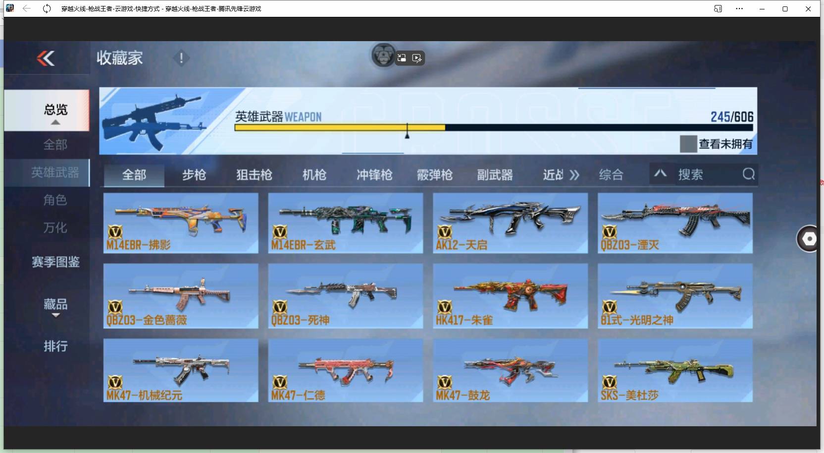Click the 收藏家 page title
This screenshot has width=824, height=453.
(119, 58)
